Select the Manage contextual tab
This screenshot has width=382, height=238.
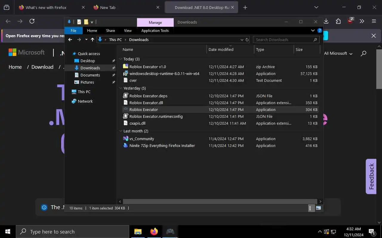155,22
